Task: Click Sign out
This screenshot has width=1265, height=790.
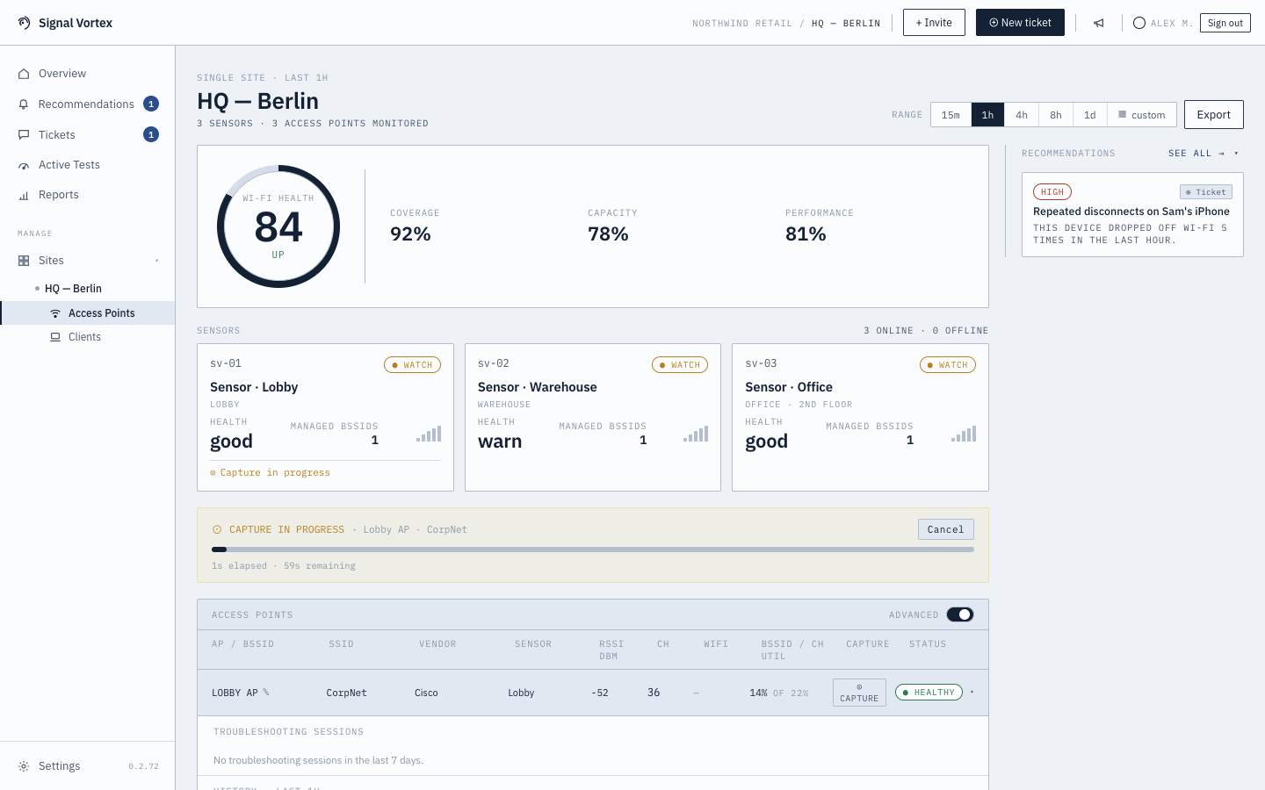Action: click(x=1225, y=23)
